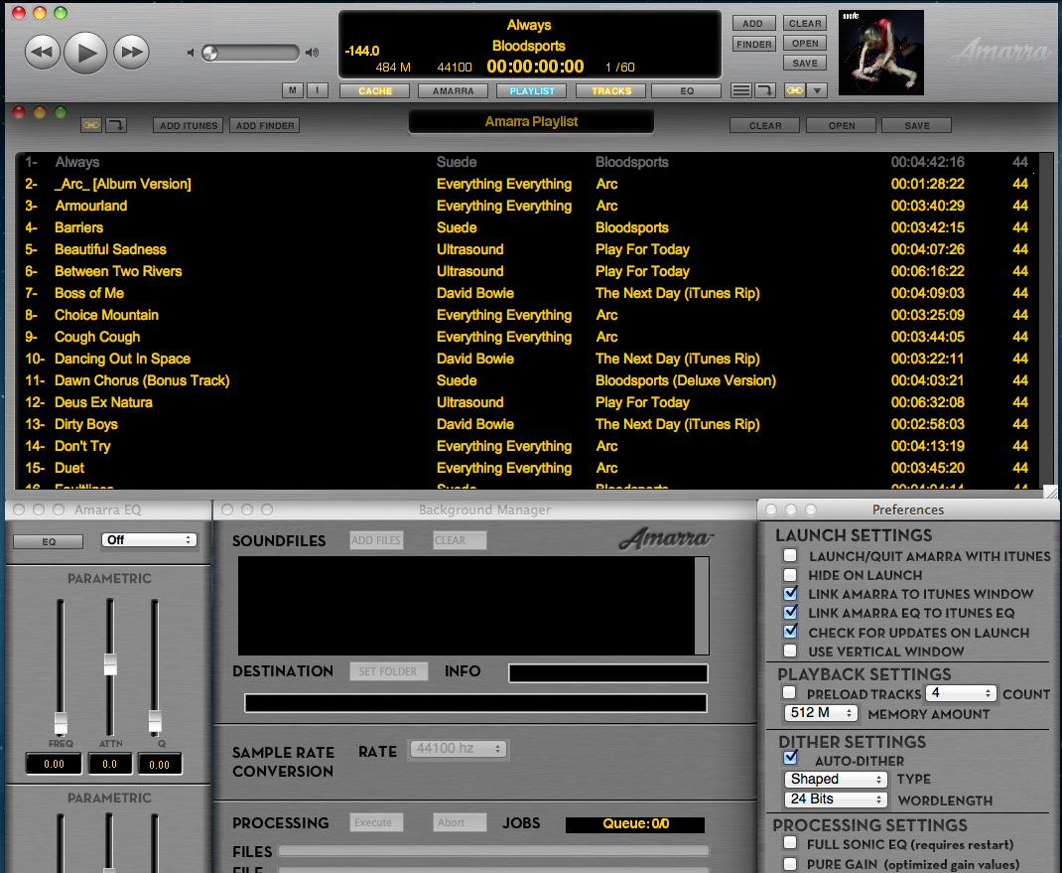Click playlist window repeat arrow icon
This screenshot has width=1062, height=873.
pyautogui.click(x=116, y=125)
